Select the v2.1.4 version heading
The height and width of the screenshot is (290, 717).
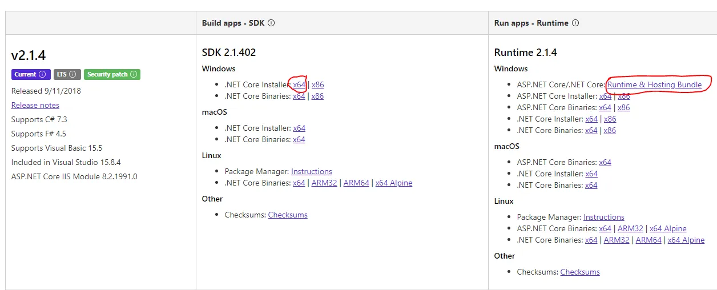point(29,55)
